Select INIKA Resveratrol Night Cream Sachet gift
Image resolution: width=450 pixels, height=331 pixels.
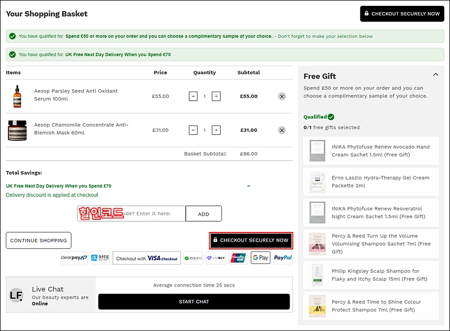371,213
